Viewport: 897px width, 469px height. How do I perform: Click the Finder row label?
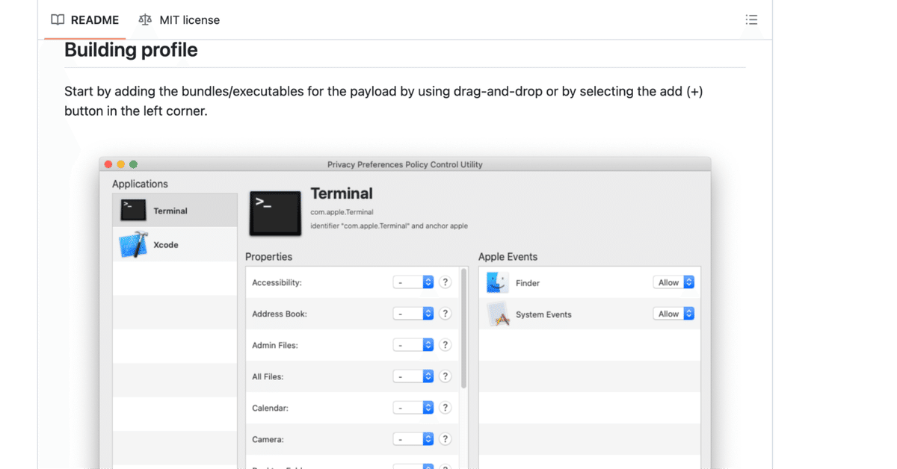pyautogui.click(x=528, y=283)
